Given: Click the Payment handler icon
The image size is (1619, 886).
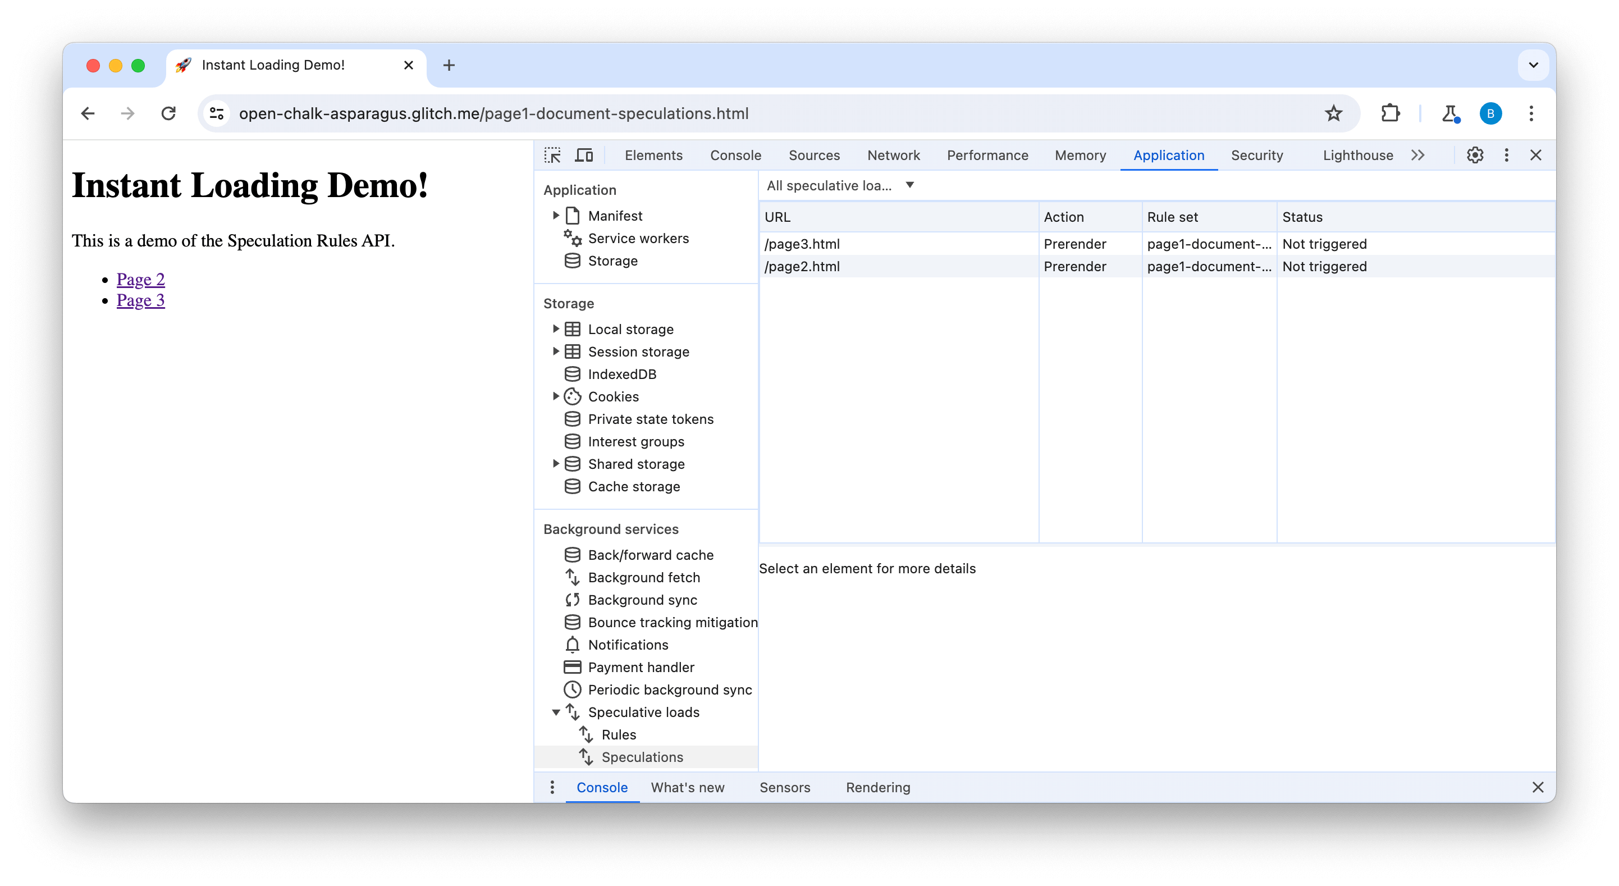Looking at the screenshot, I should [573, 666].
